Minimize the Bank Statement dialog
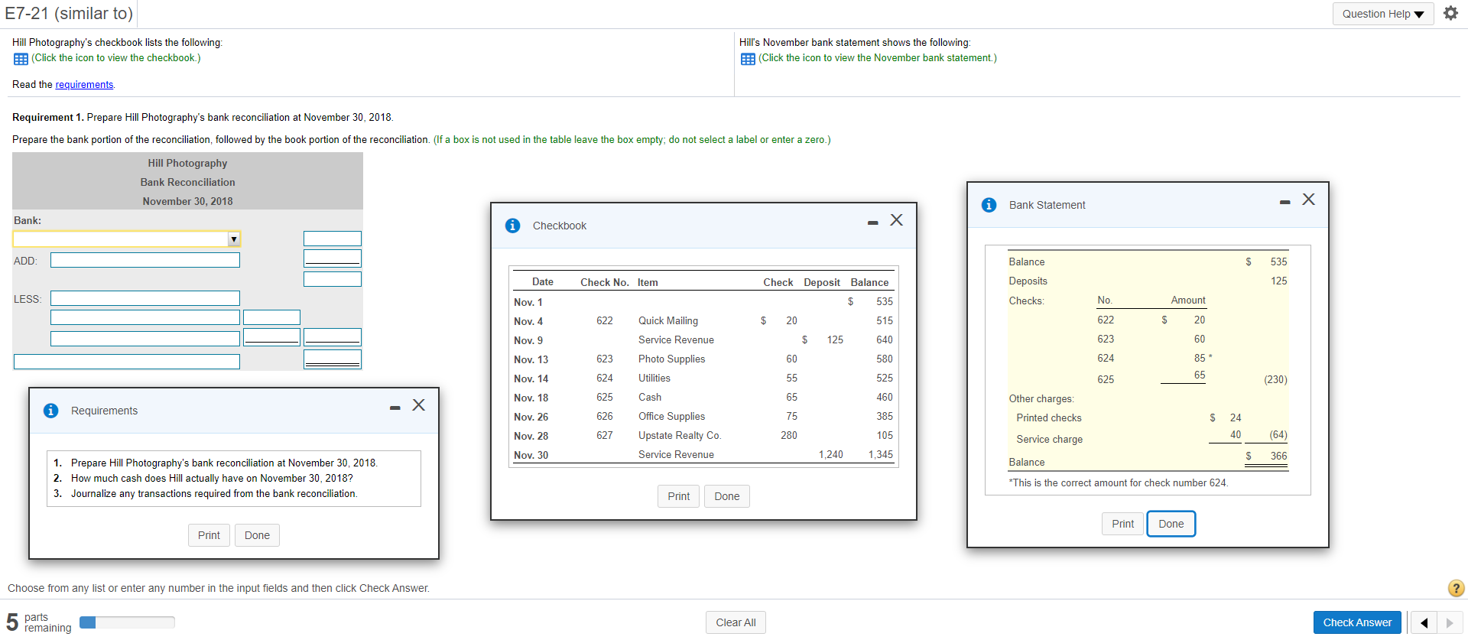This screenshot has height=640, width=1468. (1284, 202)
